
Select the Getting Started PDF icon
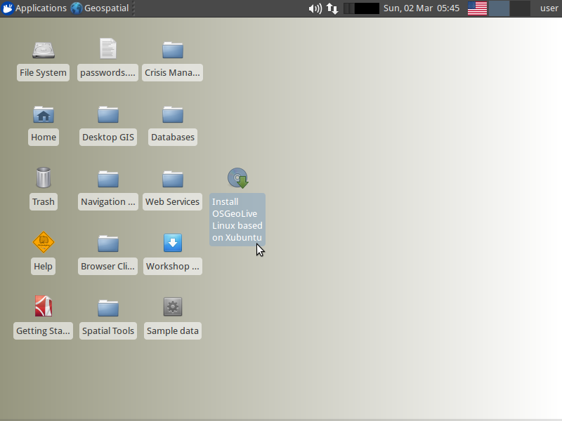[44, 306]
